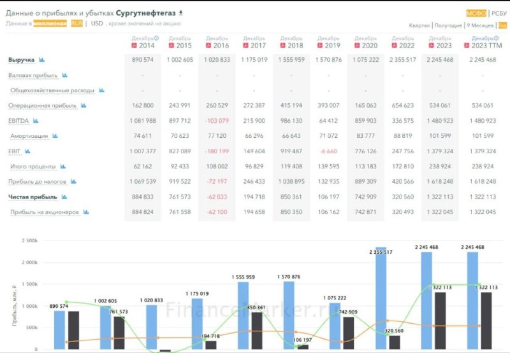510x353 pixels.
Task: Open the chart icon for Итого проценты
Action: point(62,167)
